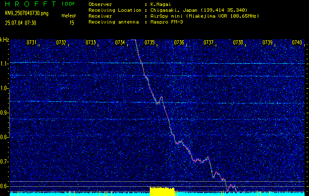Click the Receiver field label

[x=100, y=16]
